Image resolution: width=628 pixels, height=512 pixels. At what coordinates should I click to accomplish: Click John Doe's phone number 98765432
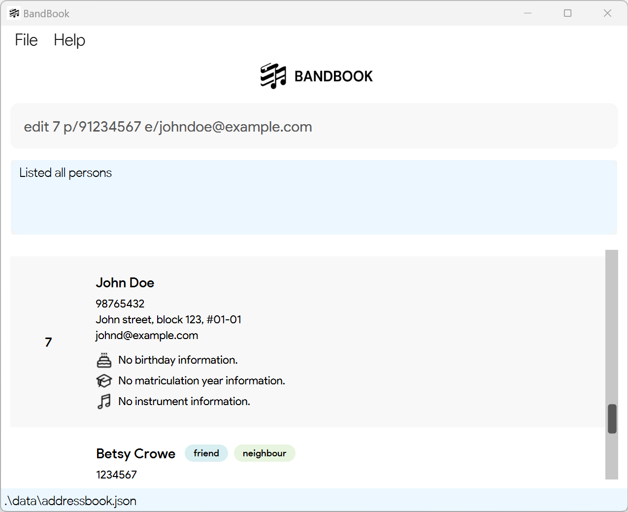pyautogui.click(x=120, y=304)
